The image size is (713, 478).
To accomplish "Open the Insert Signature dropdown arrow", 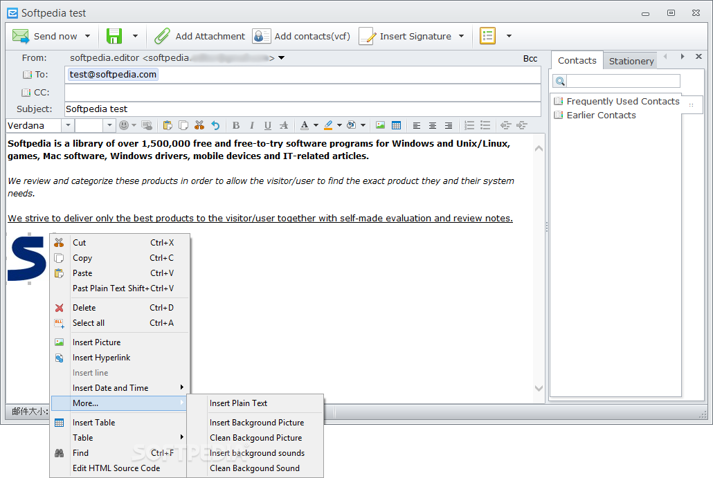I will pyautogui.click(x=462, y=36).
